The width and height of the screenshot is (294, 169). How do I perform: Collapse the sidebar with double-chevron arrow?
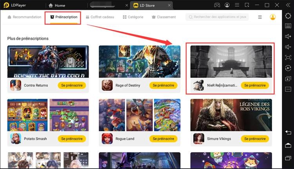[x=288, y=5]
